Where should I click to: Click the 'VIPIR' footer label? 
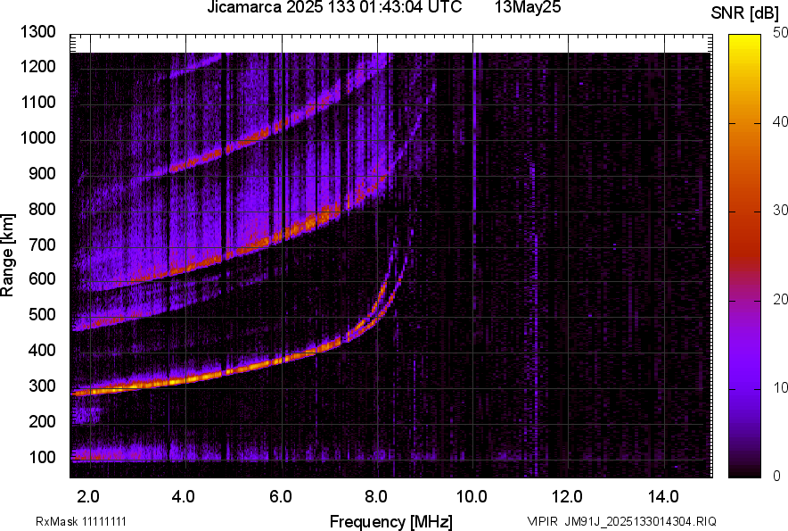pyautogui.click(x=542, y=521)
